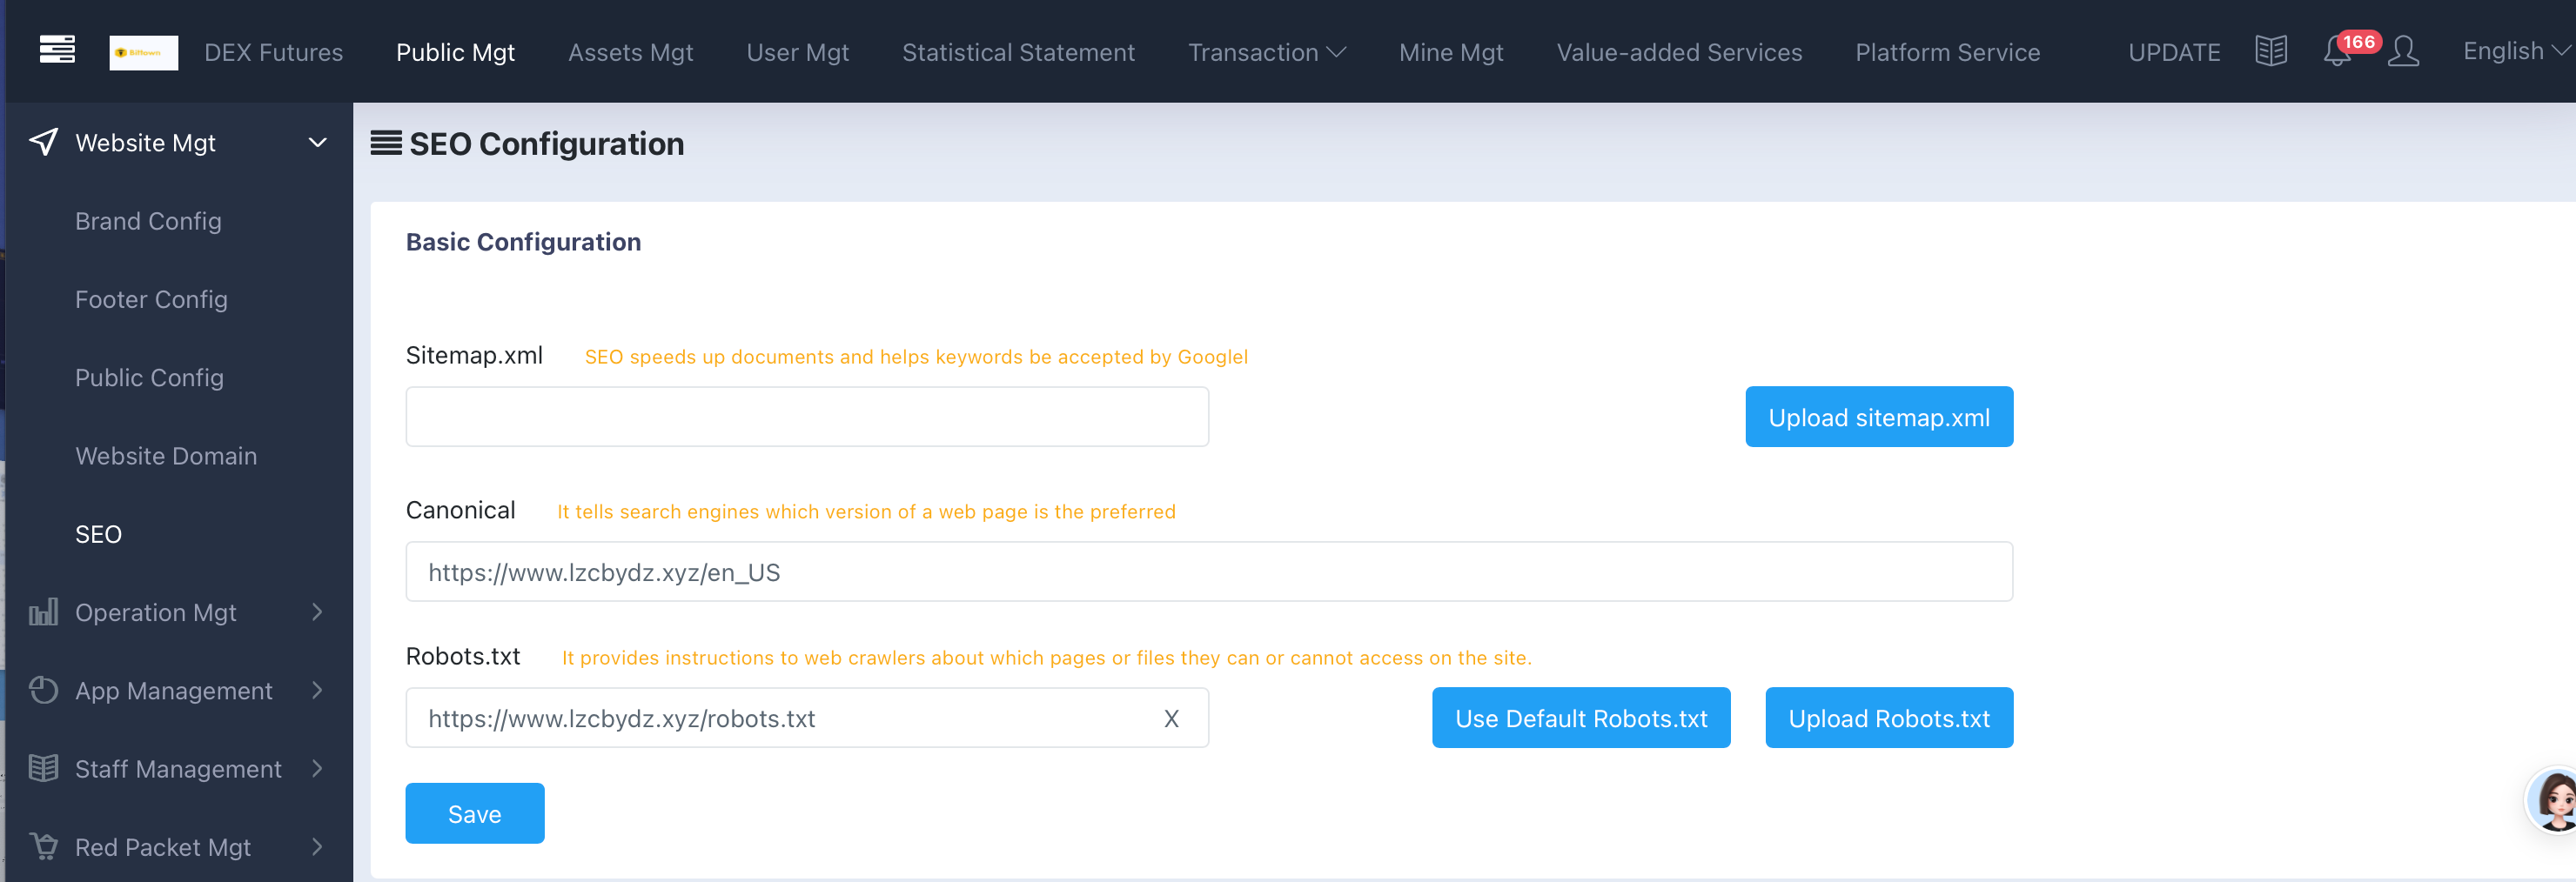The width and height of the screenshot is (2576, 882).
Task: Expand the Operation Mgt section
Action: click(x=317, y=612)
